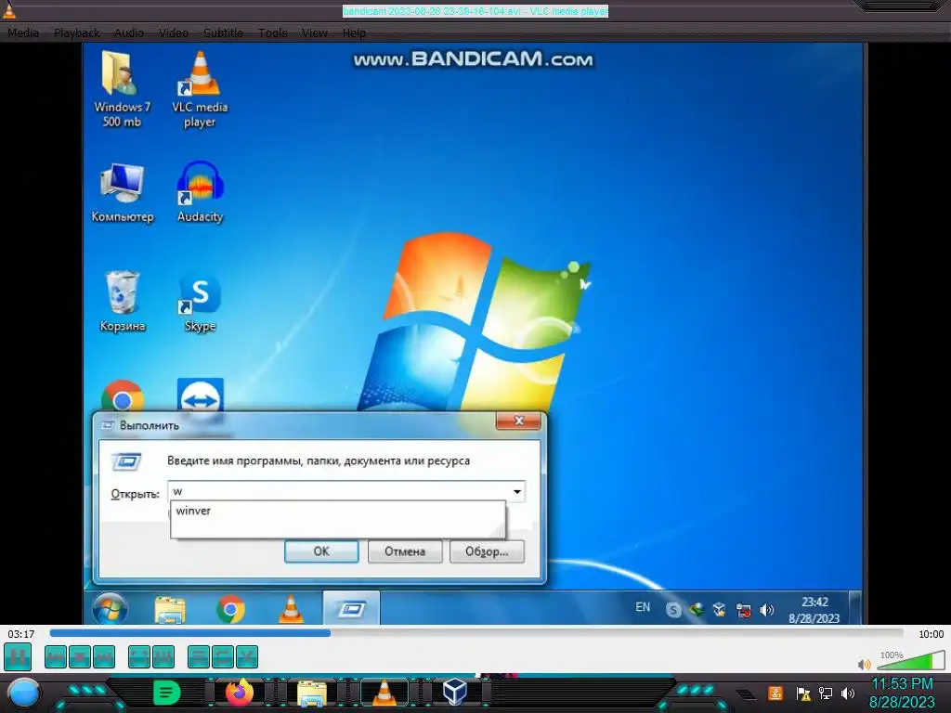Image resolution: width=951 pixels, height=713 pixels.
Task: Open VLC in the Windows 7 taskbar
Action: pyautogui.click(x=291, y=609)
